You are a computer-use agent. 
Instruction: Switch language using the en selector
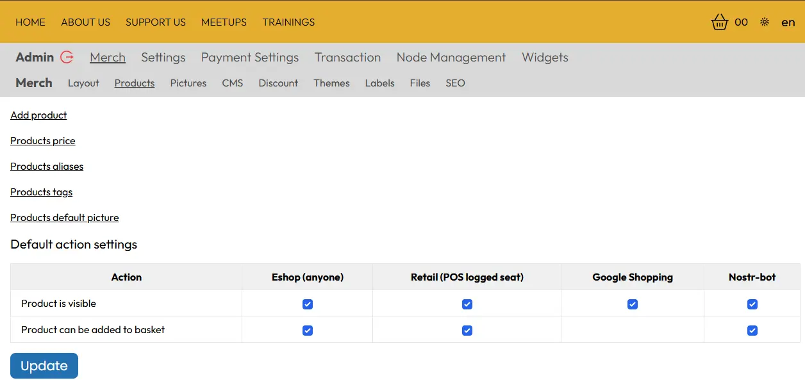point(788,22)
